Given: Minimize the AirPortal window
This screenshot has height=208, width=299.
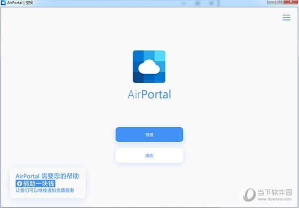Looking at the screenshot, I should [x=272, y=1].
